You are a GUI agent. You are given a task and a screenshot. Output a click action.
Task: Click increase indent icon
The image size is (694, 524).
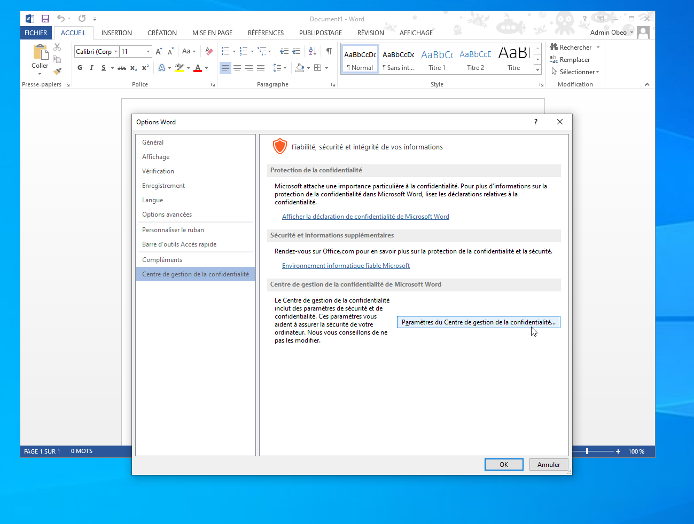(296, 51)
